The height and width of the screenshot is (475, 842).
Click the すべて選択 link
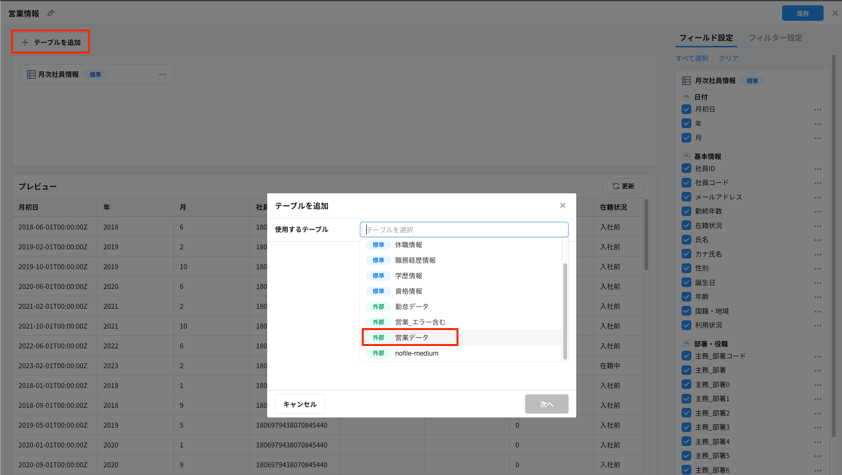692,58
